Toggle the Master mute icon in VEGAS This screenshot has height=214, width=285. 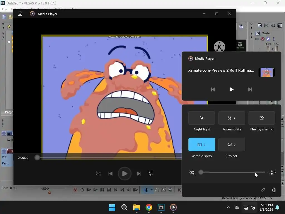coord(268,39)
